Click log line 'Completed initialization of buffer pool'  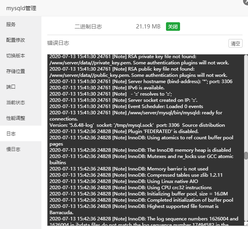click(x=141, y=200)
